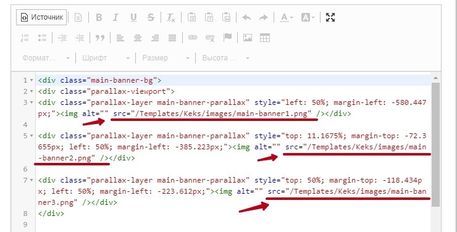
Task: Open the Формат dropdown
Action: click(x=46, y=58)
